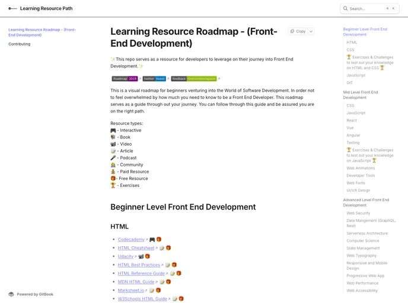Viewport: 408px width, 303px height.
Task: Open the dropdown arrow next to Copy
Action: point(311,31)
